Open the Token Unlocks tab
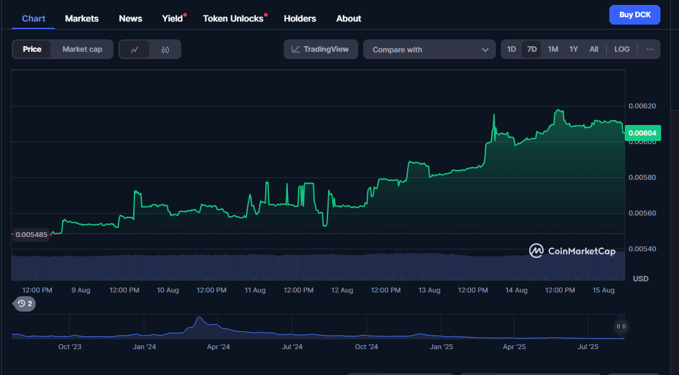The image size is (679, 375). coord(233,18)
